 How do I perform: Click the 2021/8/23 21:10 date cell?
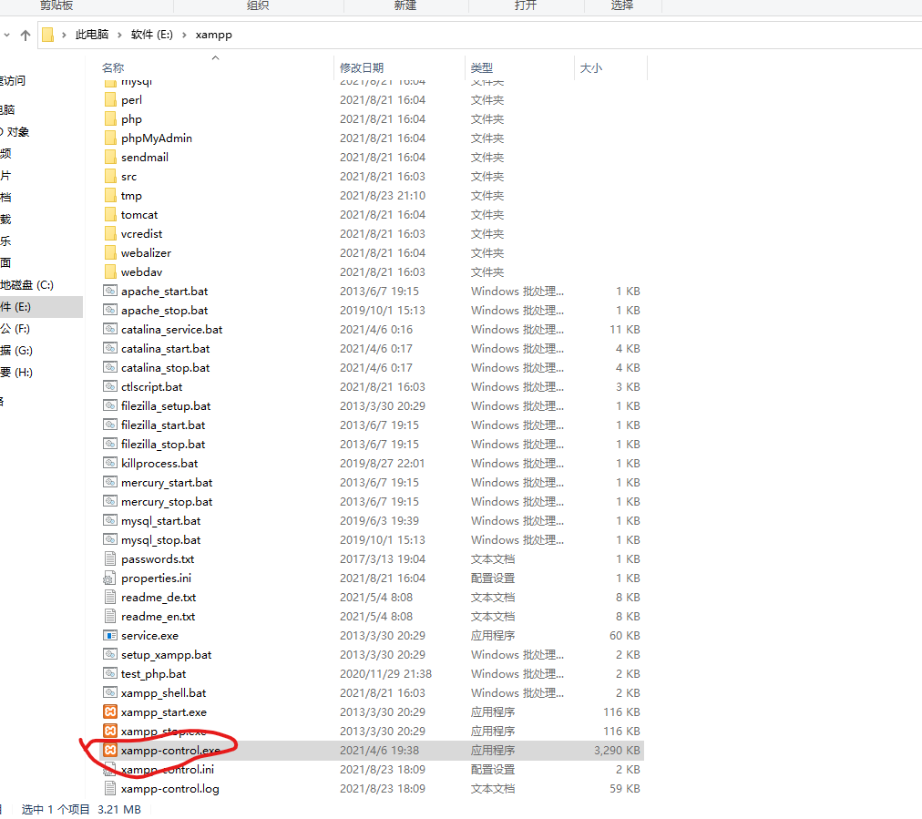pos(383,196)
